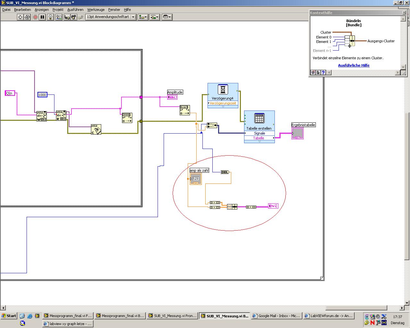
Task: Click the upper Build Array node before Bundle
Action: 215,203
